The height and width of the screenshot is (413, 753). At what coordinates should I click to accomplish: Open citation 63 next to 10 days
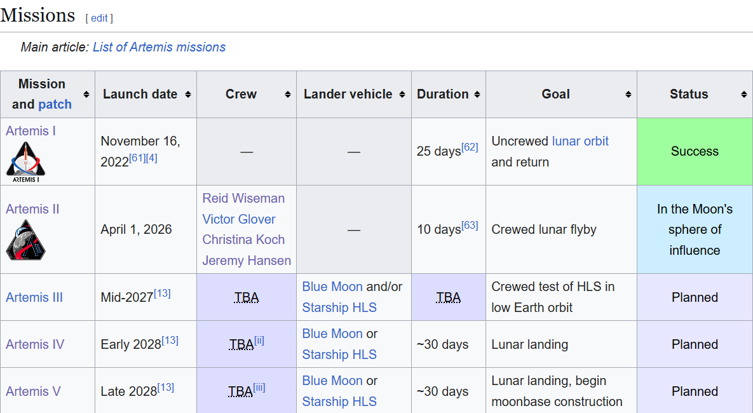470,225
